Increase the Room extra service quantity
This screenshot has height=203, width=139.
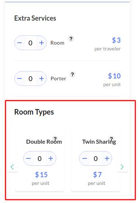(42, 43)
